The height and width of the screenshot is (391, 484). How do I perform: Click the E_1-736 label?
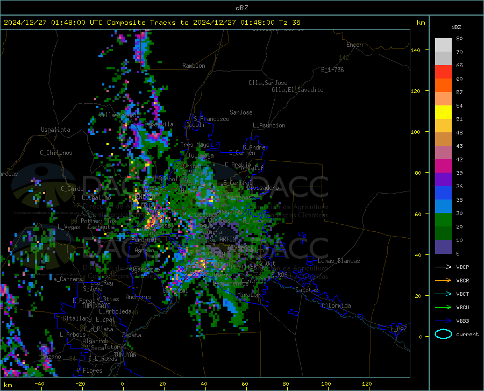(332, 70)
